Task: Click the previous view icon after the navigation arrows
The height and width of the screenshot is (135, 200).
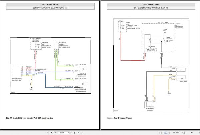Action: (78, 133)
